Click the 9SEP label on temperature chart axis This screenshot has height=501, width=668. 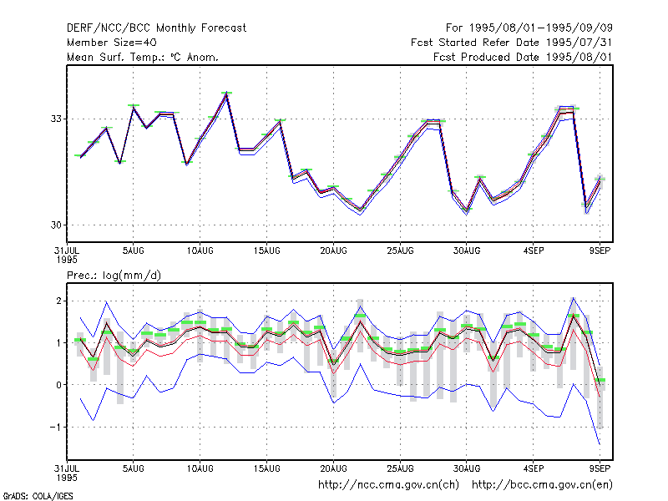pos(600,251)
